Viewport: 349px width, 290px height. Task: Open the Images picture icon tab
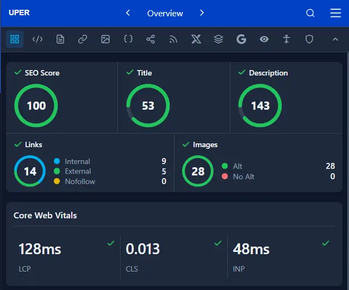click(105, 39)
